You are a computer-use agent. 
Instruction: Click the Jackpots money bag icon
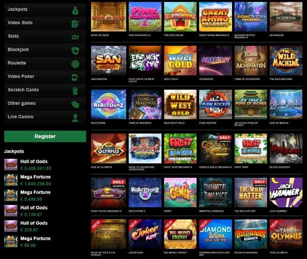pyautogui.click(x=75, y=11)
